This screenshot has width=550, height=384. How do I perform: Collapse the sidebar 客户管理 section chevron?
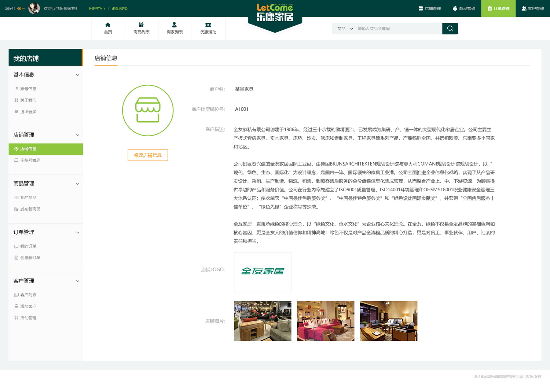77,281
